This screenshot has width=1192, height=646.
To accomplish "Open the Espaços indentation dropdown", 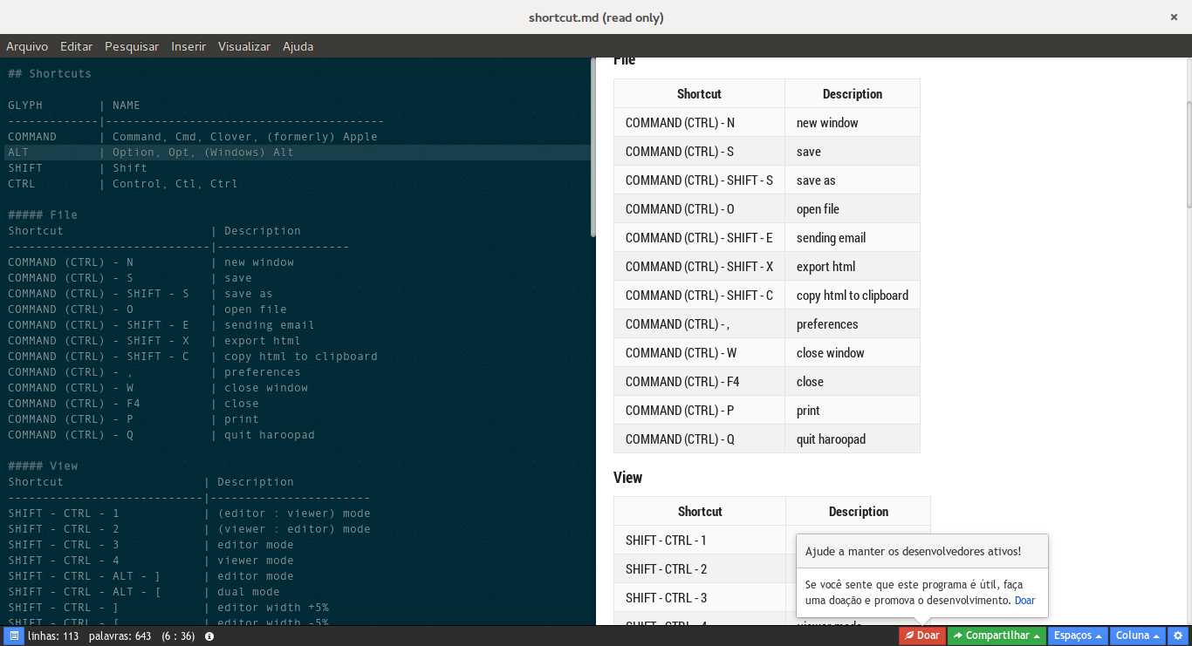I will click(x=1078, y=636).
